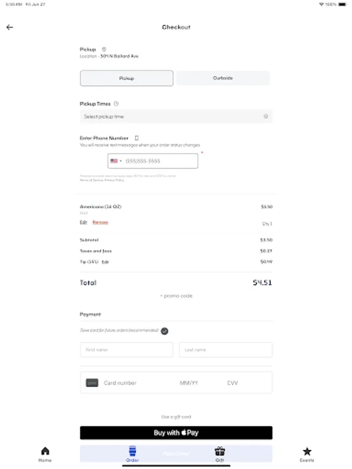Image resolution: width=352 pixels, height=469 pixels.
Task: Switch to Curbside delivery
Action: pos(223,78)
